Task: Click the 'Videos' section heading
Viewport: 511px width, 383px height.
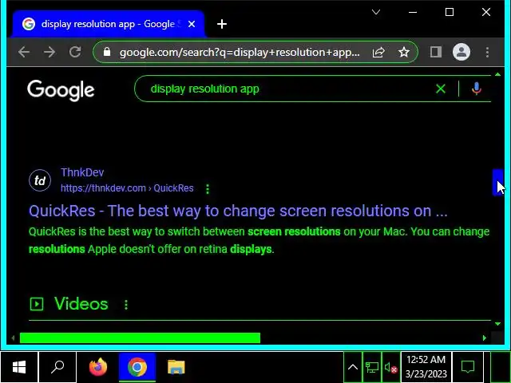Action: pos(81,304)
